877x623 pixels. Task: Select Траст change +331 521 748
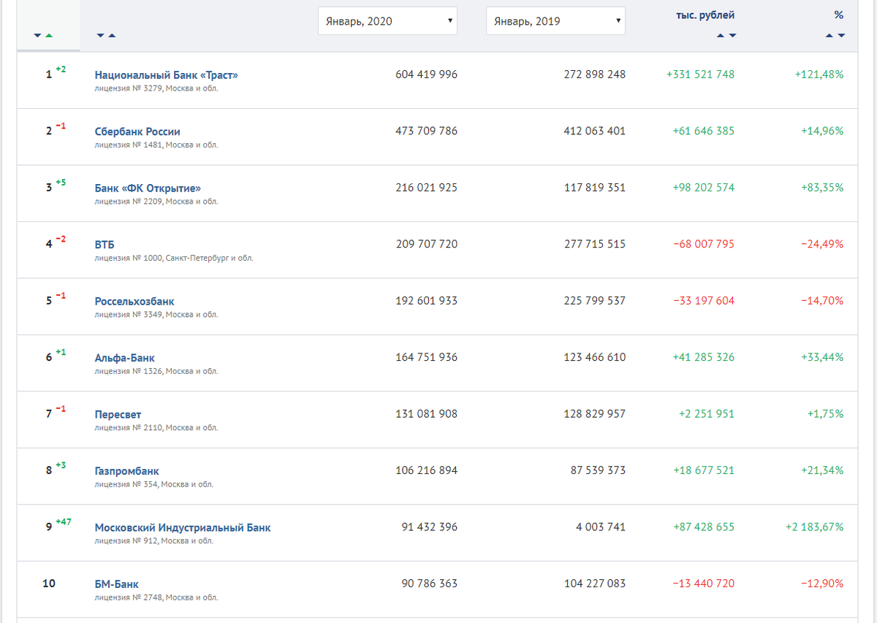tap(700, 74)
